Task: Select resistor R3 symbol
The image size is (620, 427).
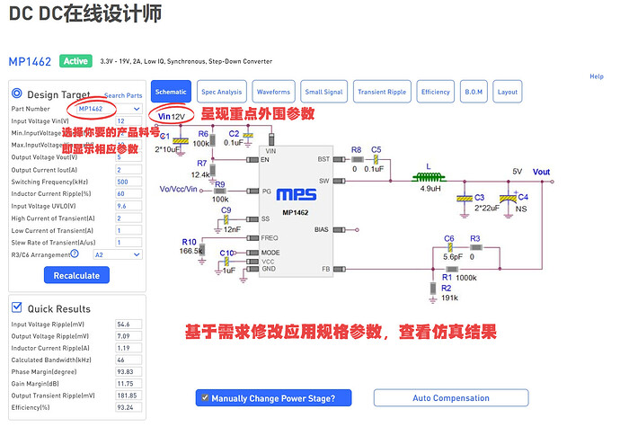Action: 476,248
